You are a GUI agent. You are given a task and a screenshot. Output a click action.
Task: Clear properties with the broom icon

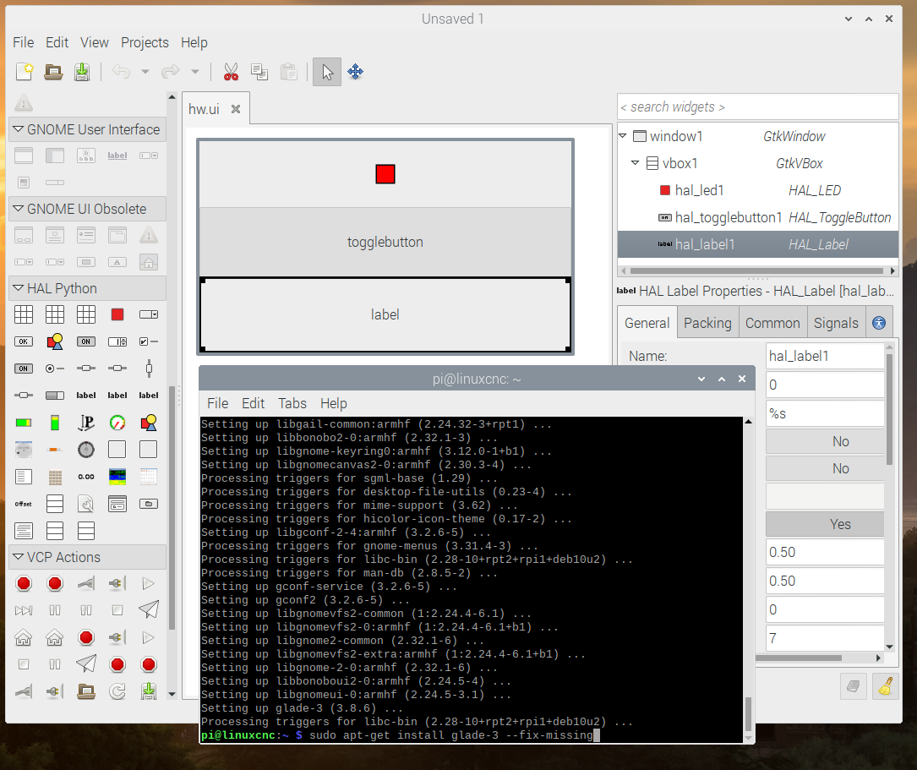click(x=886, y=685)
